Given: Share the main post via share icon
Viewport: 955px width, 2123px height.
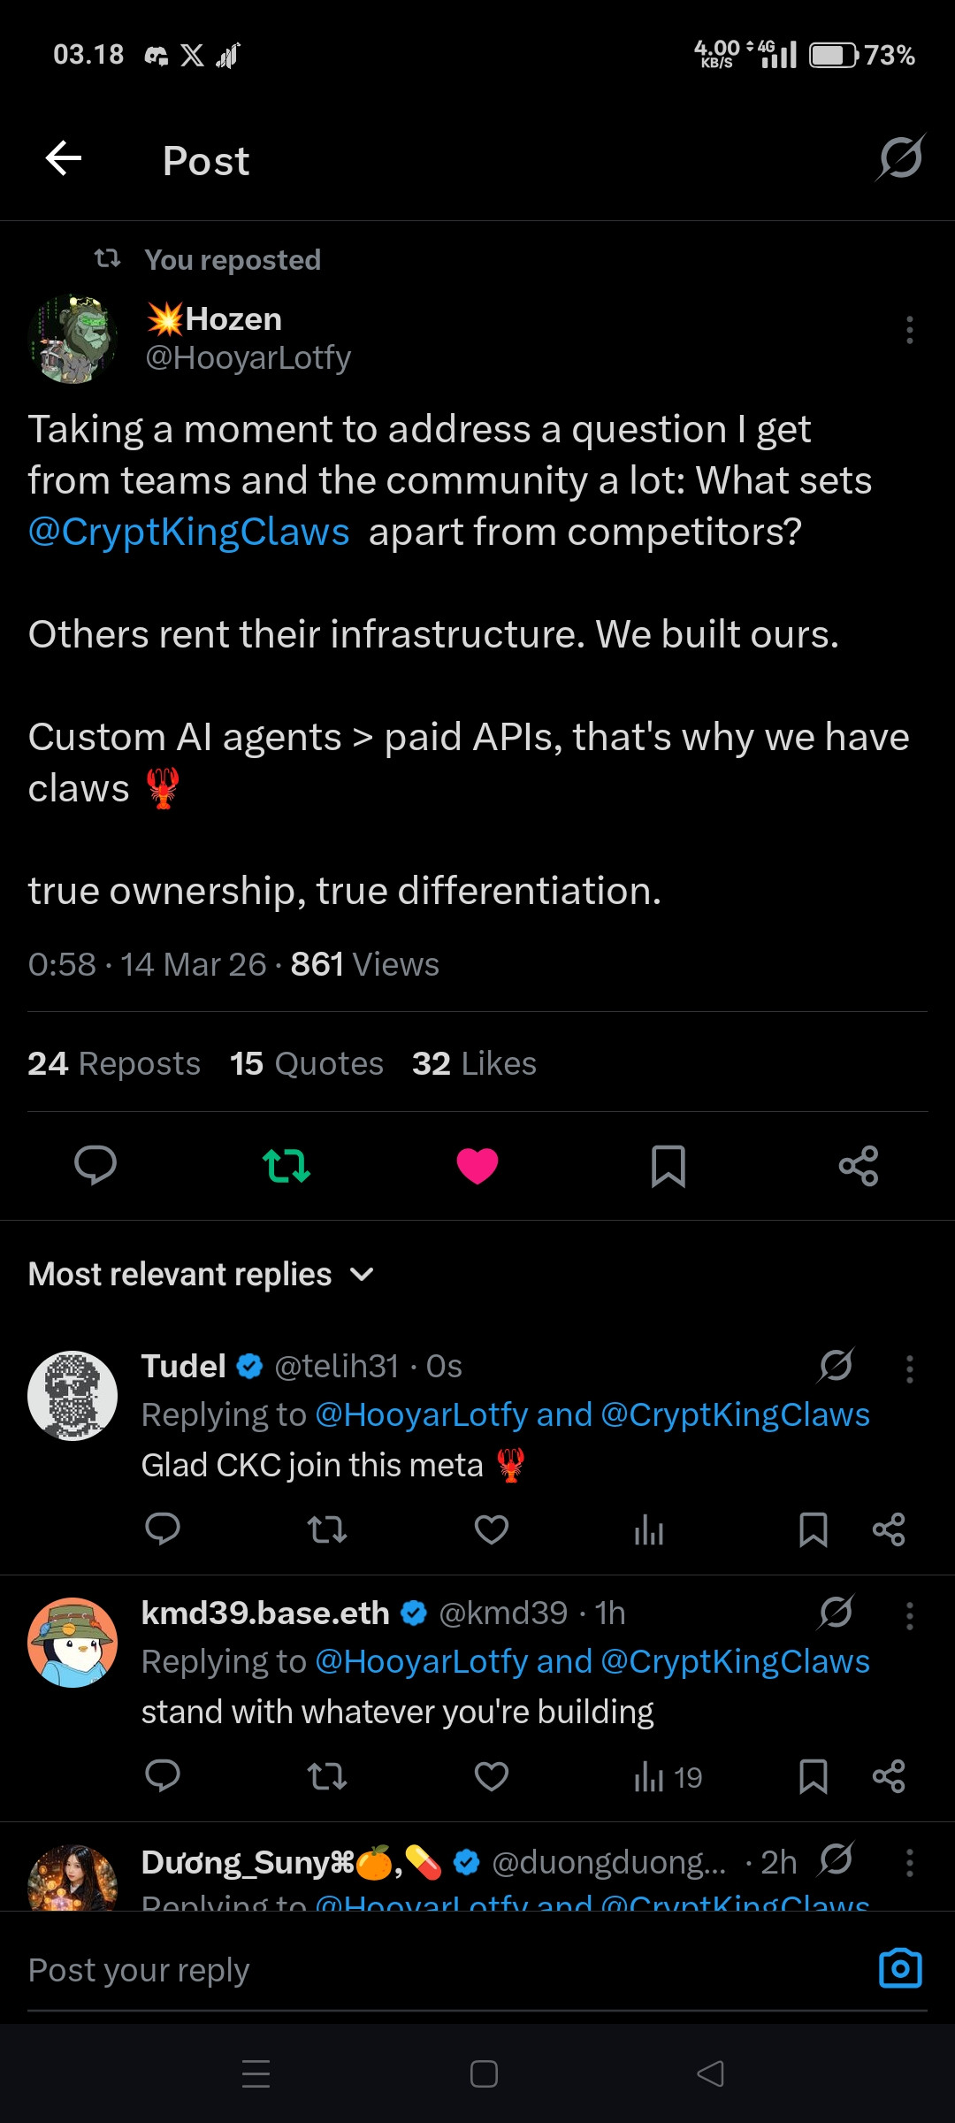Looking at the screenshot, I should 859,1165.
